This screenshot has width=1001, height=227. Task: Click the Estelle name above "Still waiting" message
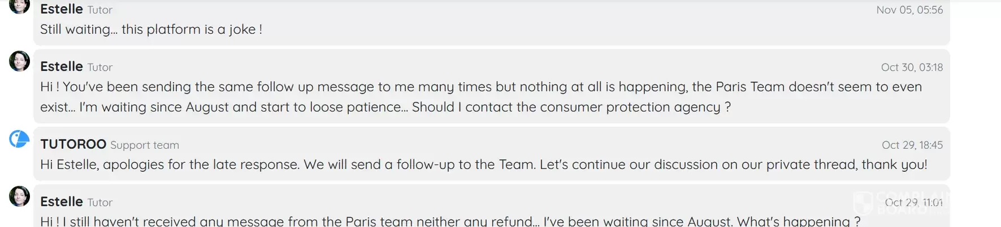point(61,10)
